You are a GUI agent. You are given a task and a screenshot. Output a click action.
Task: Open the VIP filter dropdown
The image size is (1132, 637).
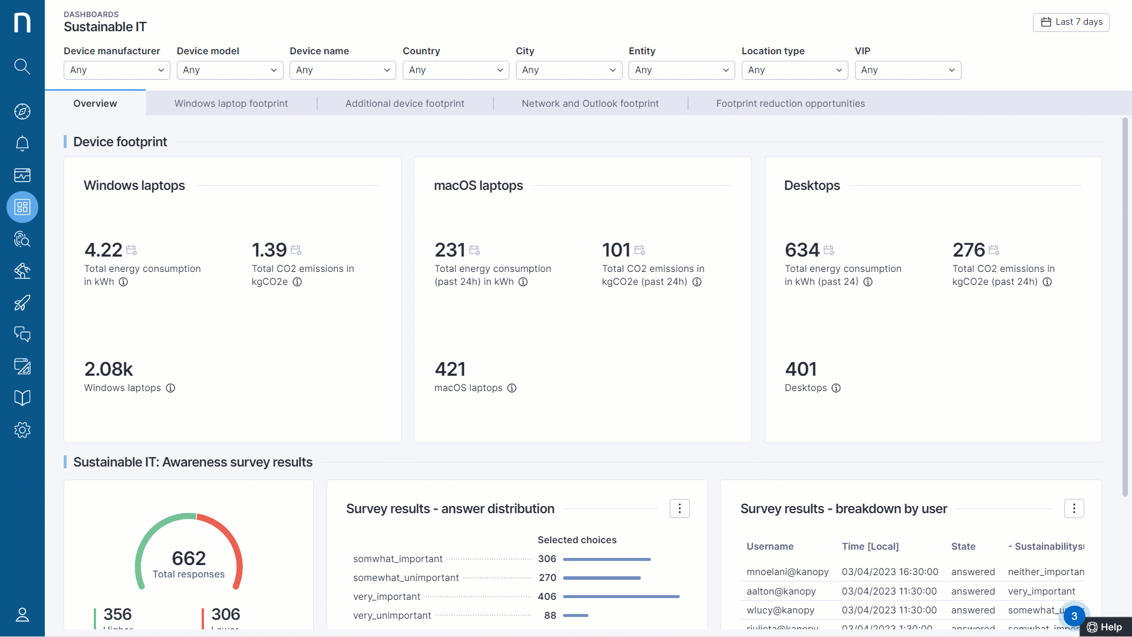[x=907, y=70]
